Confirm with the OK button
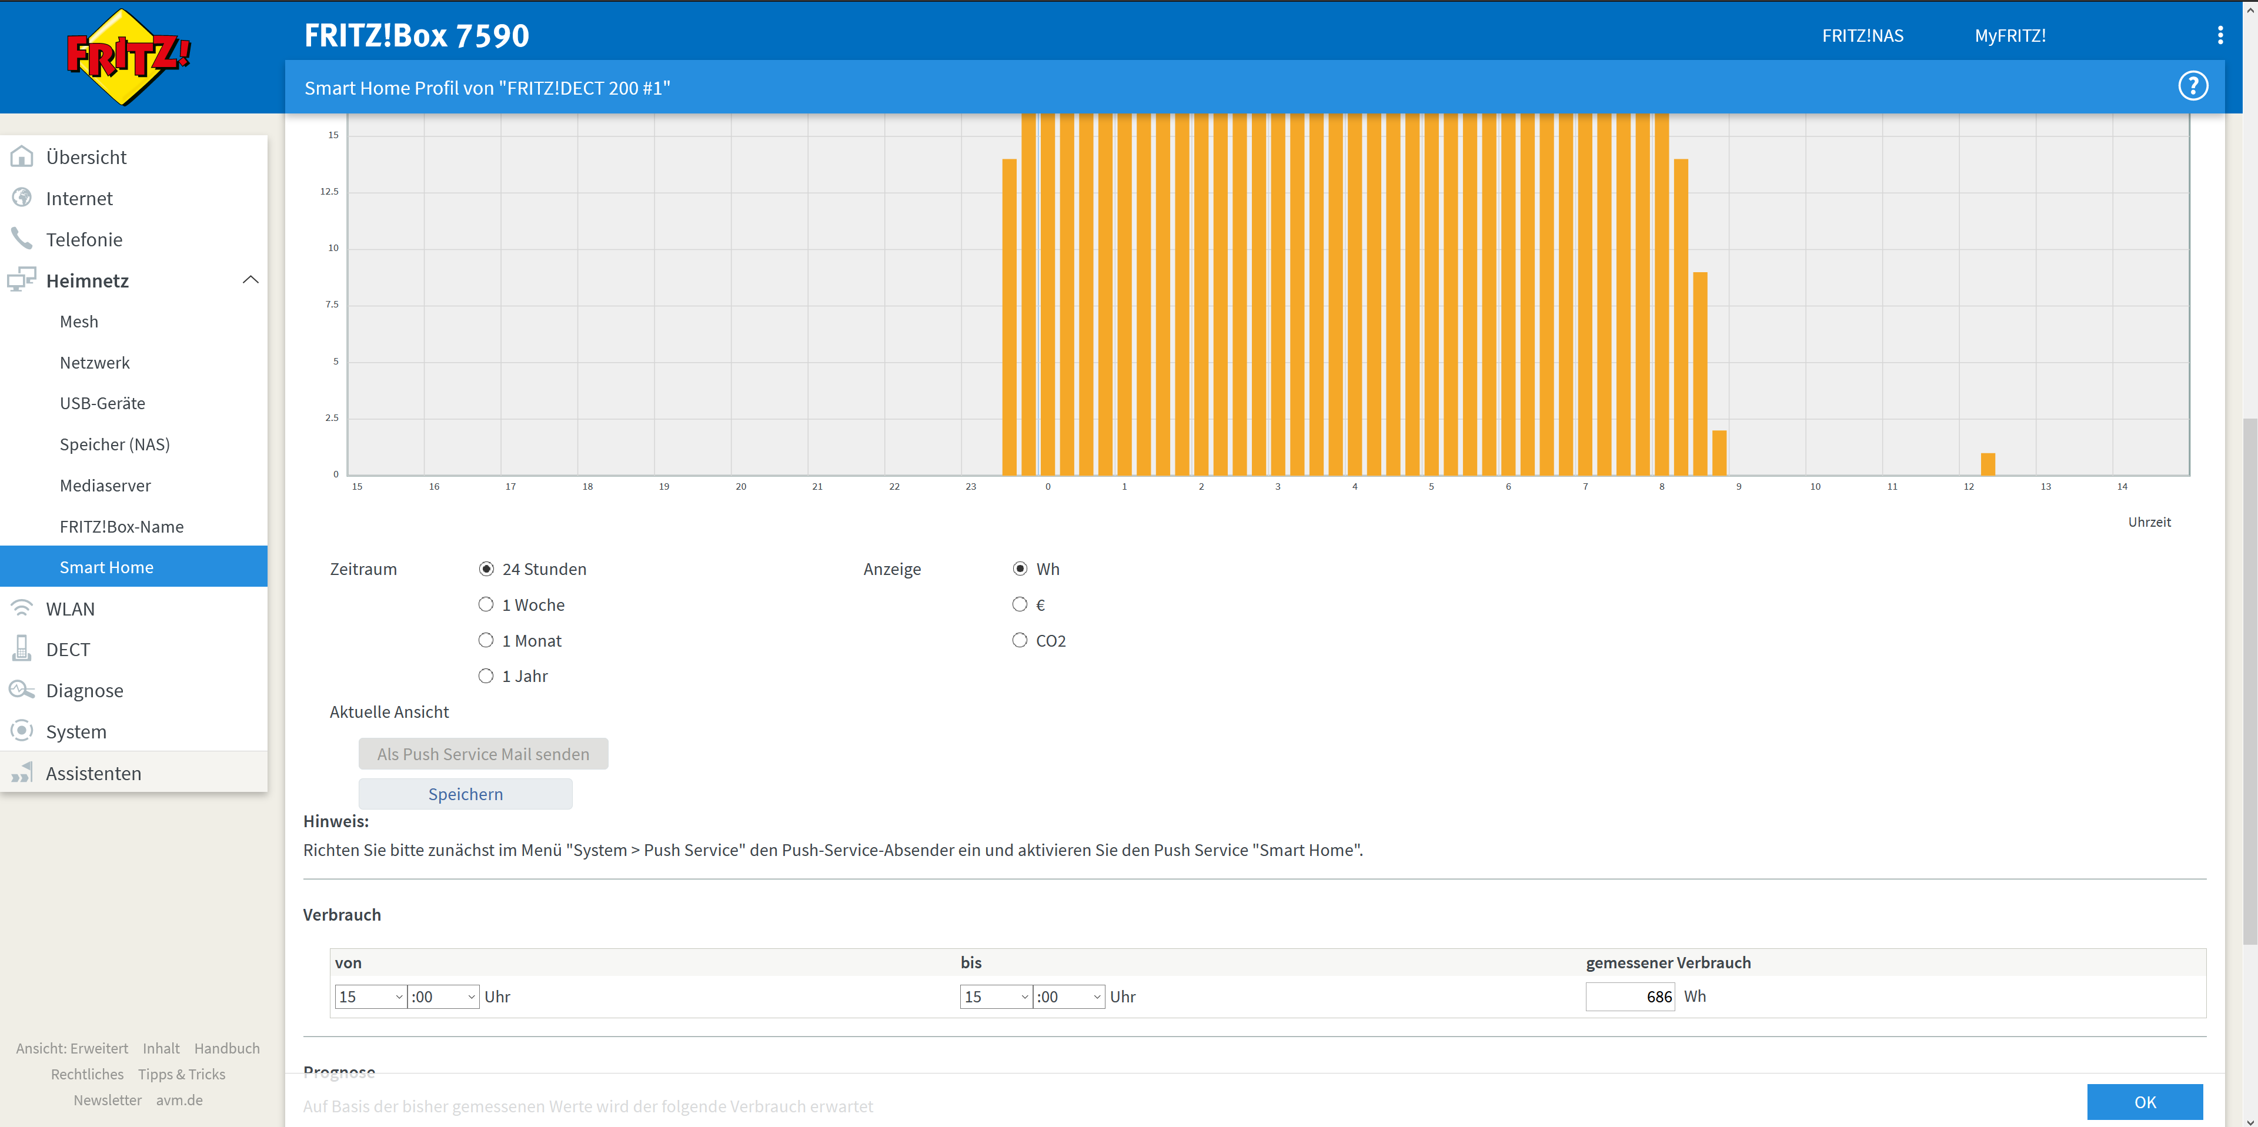The image size is (2258, 1127). 2144,1102
